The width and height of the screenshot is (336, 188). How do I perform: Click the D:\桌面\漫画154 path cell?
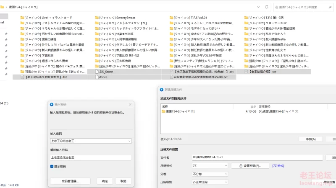pos(278,111)
